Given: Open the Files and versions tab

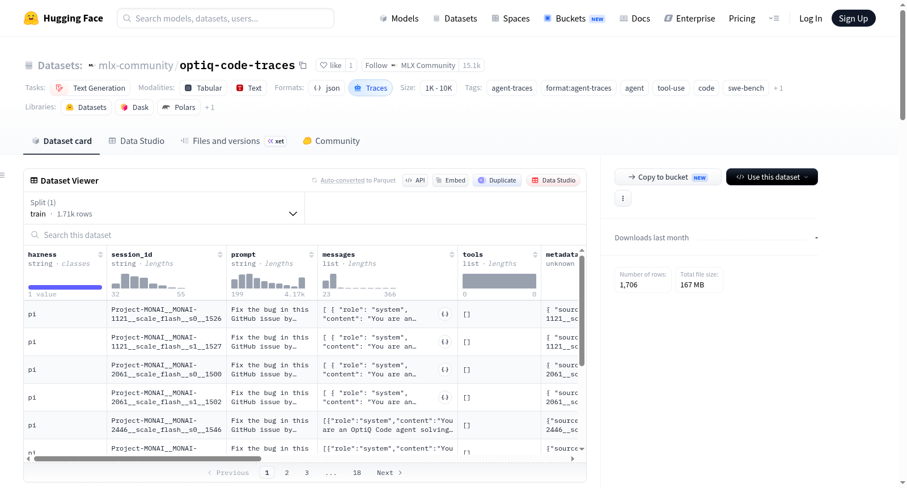Looking at the screenshot, I should coord(233,141).
